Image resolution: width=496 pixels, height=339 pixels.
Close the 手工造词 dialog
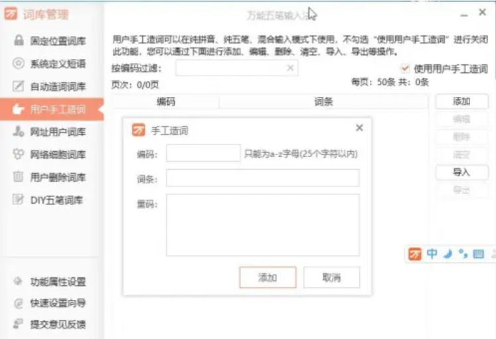click(359, 127)
